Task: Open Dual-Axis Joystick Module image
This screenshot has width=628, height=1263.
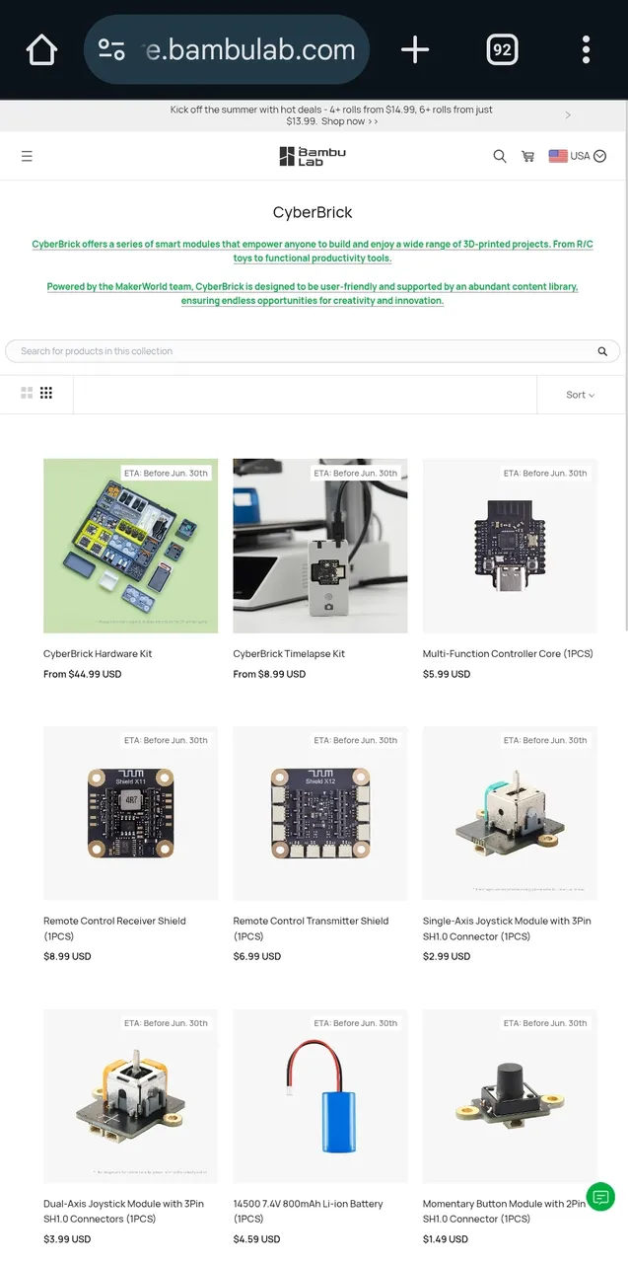Action: pos(130,1095)
